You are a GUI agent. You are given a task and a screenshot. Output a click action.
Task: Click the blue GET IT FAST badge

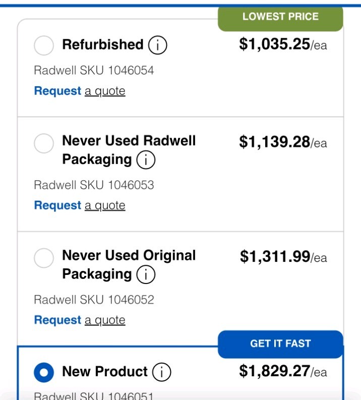pyautogui.click(x=280, y=344)
